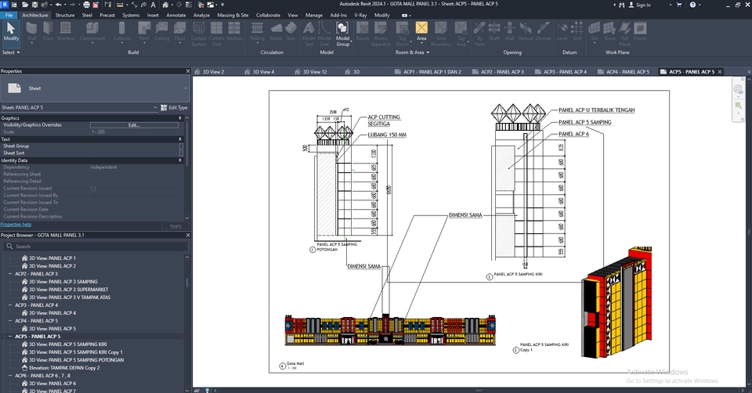Click the Open file icon in quick access toolbar
The image size is (752, 393).
click(x=24, y=5)
